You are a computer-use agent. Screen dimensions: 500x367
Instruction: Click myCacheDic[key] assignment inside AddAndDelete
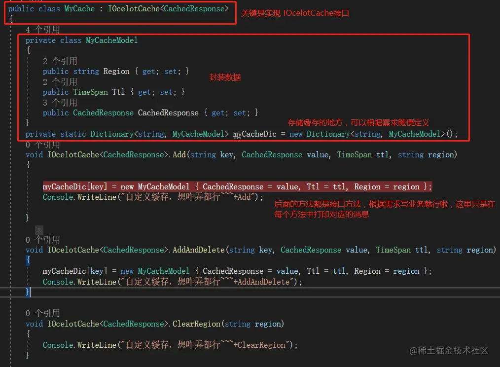tap(237, 271)
